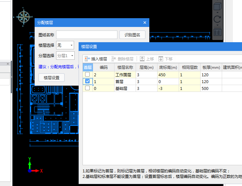
Task: Click the 图纸名称 text input field
Action: [x=86, y=35]
